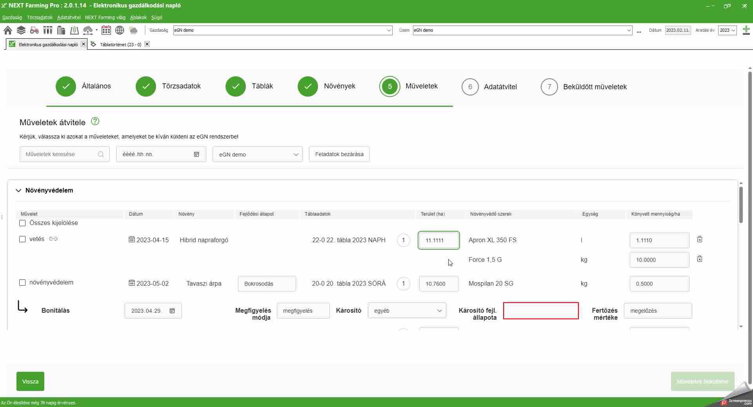Click the globe map icon
This screenshot has height=407, width=753.
120,30
